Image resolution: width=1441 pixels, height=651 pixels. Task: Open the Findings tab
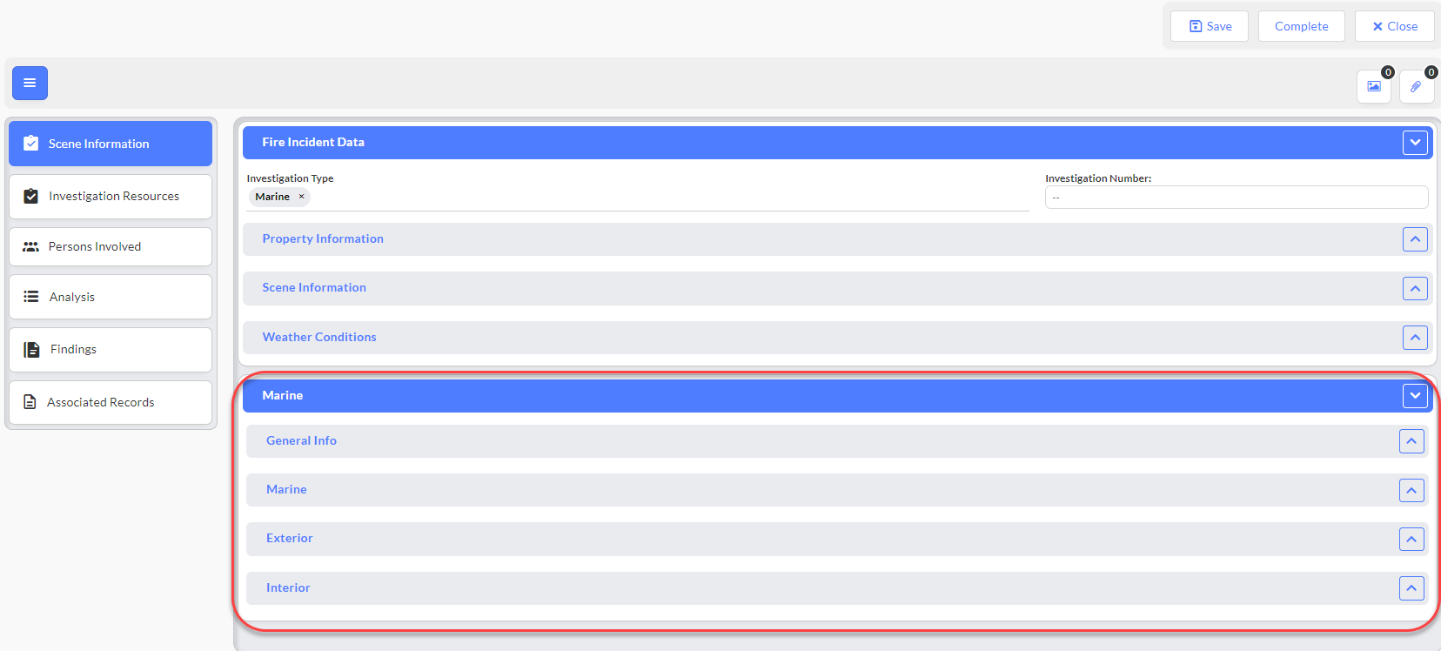111,350
